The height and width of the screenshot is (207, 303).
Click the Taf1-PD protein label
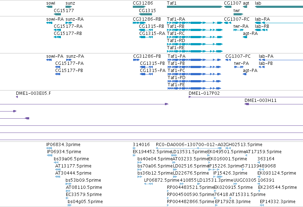tap(177, 78)
